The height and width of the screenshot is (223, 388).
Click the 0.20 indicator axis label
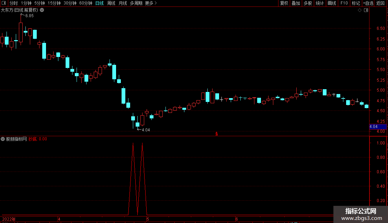point(380,201)
